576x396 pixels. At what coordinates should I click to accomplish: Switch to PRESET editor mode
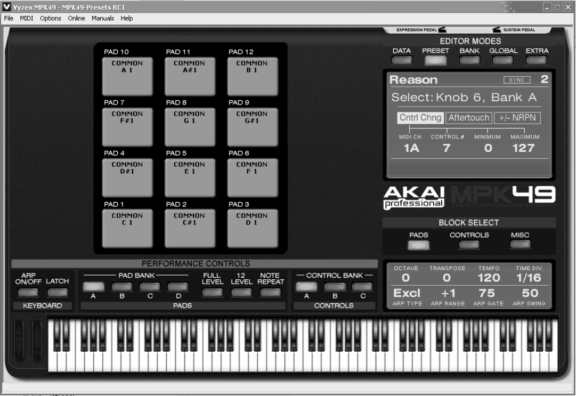click(x=436, y=60)
